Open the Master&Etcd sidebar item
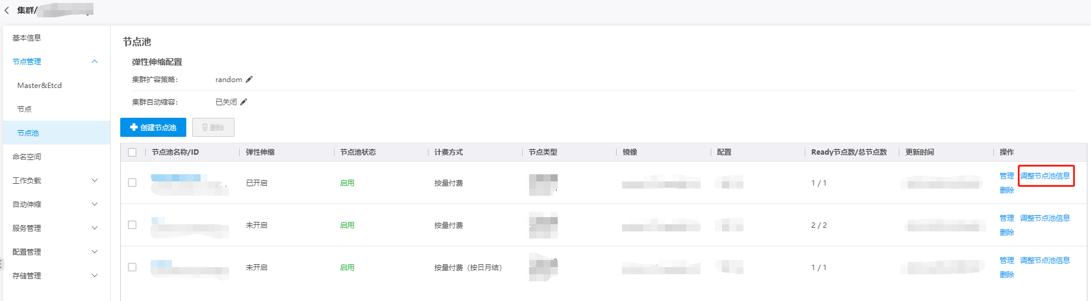Screen dimensions: 1091x301 point(39,86)
